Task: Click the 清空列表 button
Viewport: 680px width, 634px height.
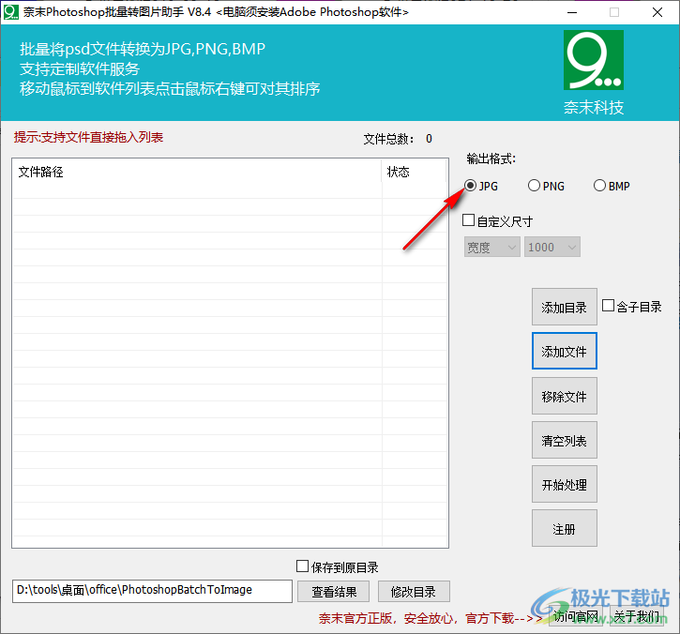Action: (x=565, y=440)
